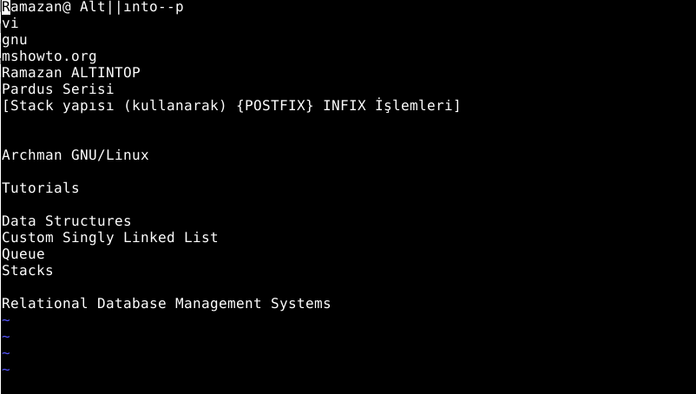Click the word 'INFIX' in the editor
The width and height of the screenshot is (696, 394).
click(x=345, y=106)
